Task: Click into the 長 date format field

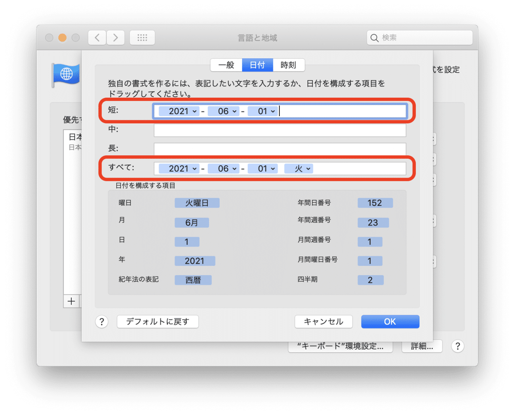Action: coord(280,149)
